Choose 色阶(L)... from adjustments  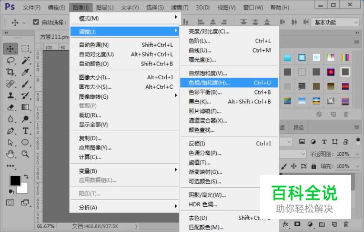(x=229, y=41)
